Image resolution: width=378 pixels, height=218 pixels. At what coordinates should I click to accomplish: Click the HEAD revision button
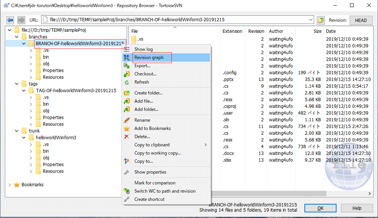point(361,20)
